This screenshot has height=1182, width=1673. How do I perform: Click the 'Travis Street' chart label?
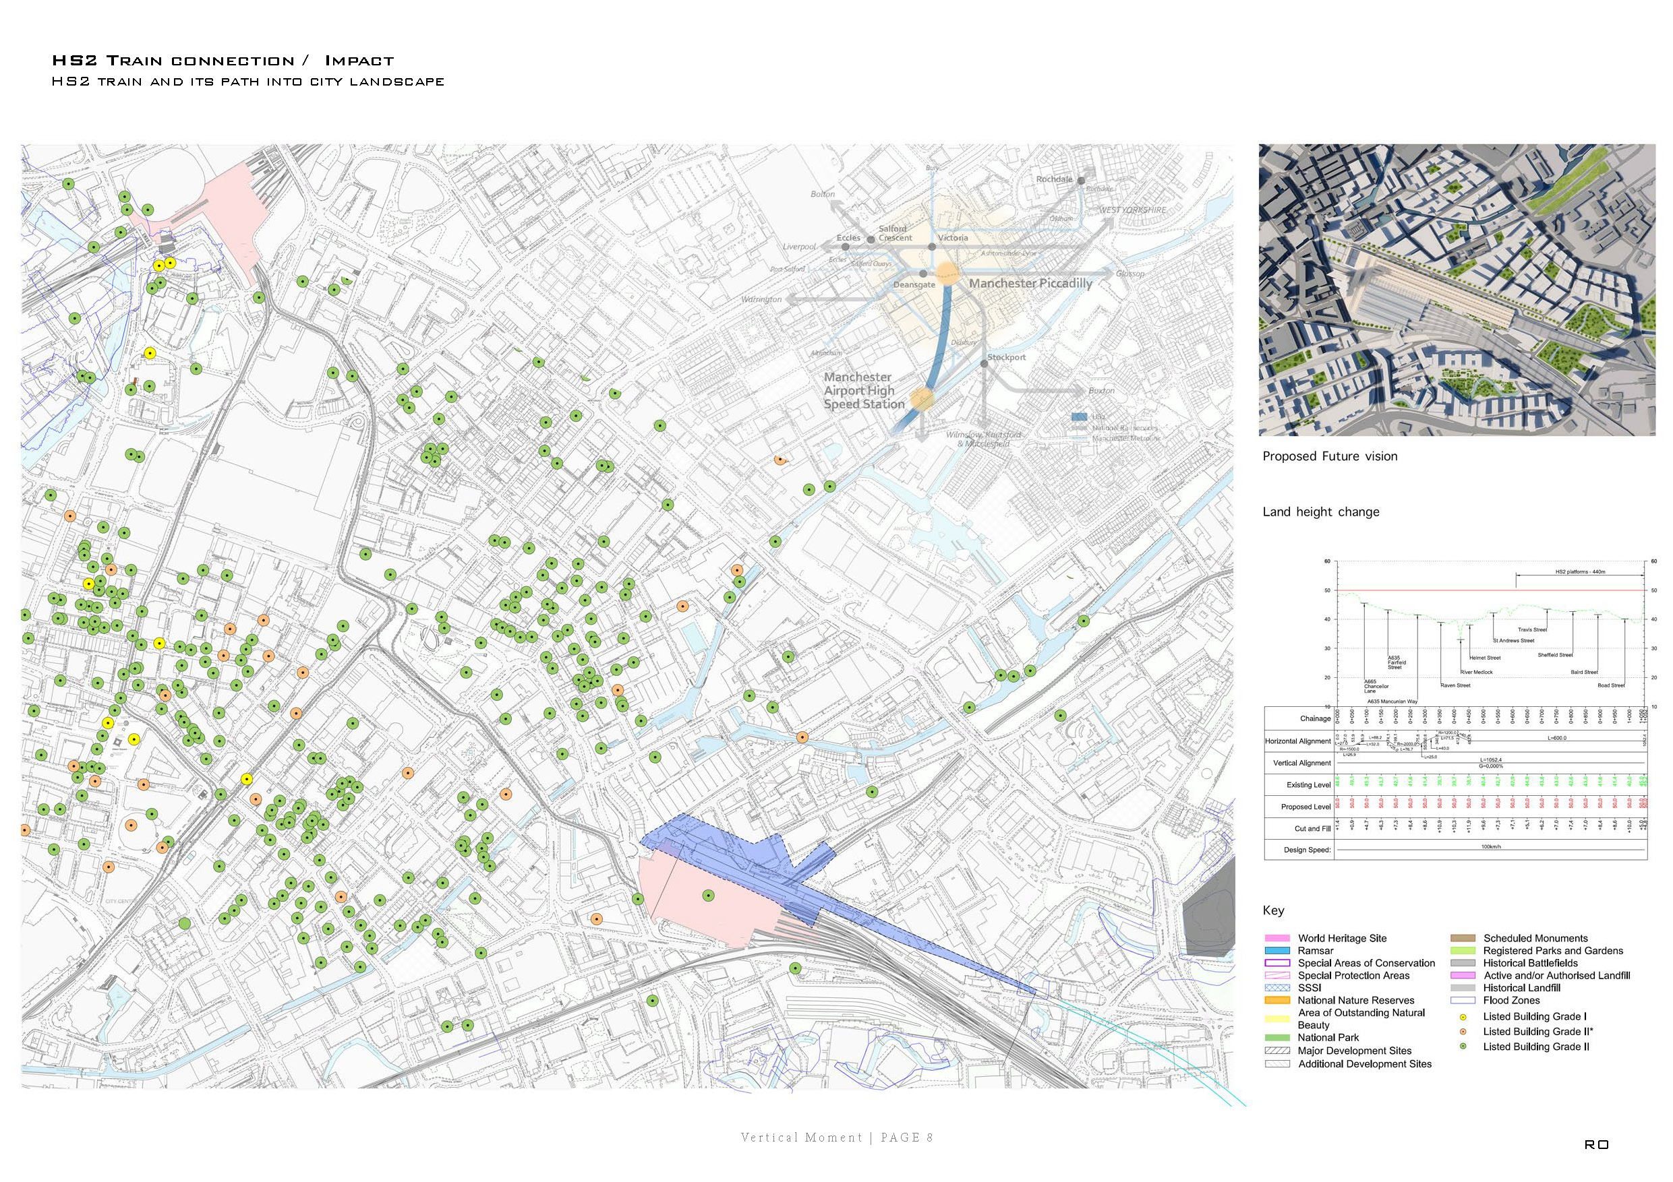tap(1532, 630)
